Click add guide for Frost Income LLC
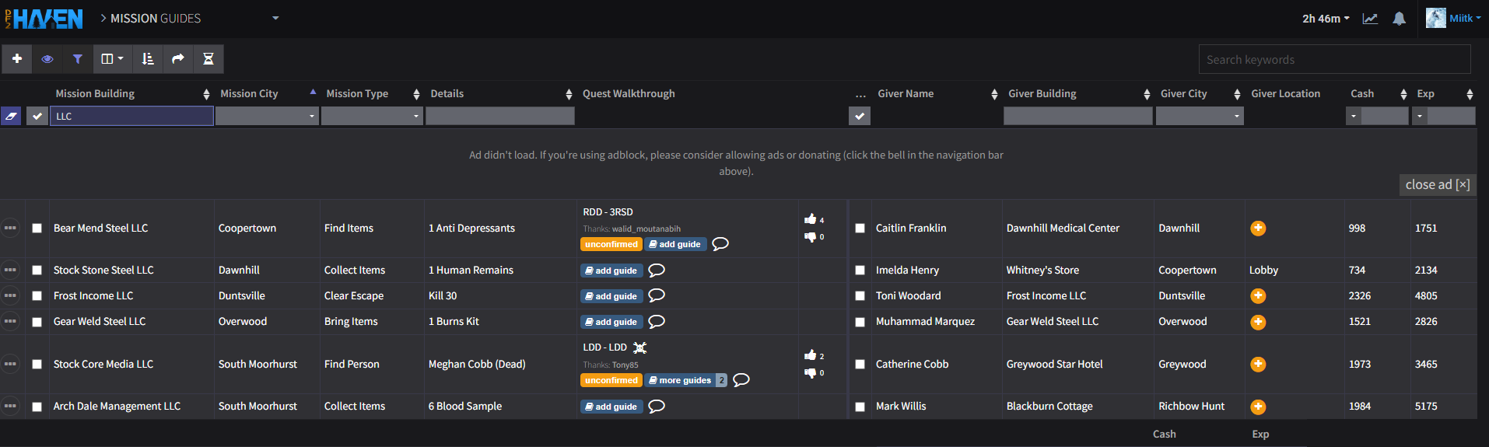Viewport: 1489px width, 447px height. click(611, 296)
